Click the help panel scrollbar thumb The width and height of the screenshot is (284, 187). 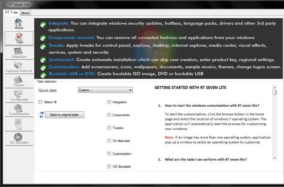pyautogui.click(x=275, y=92)
